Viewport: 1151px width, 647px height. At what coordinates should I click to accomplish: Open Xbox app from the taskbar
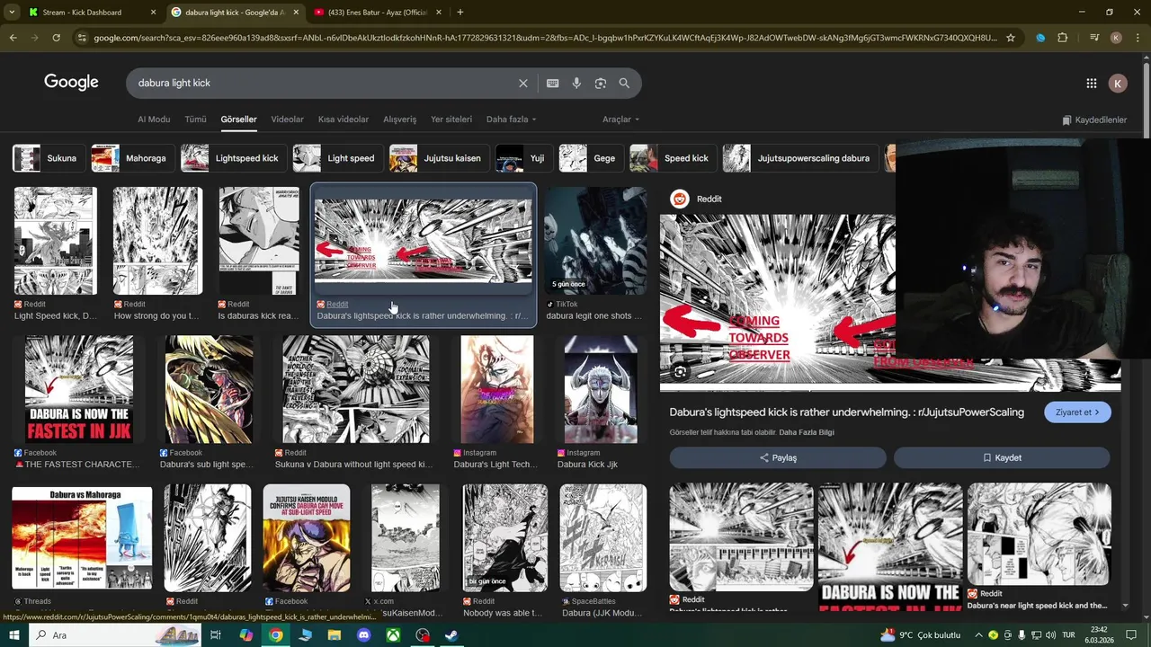pyautogui.click(x=393, y=635)
